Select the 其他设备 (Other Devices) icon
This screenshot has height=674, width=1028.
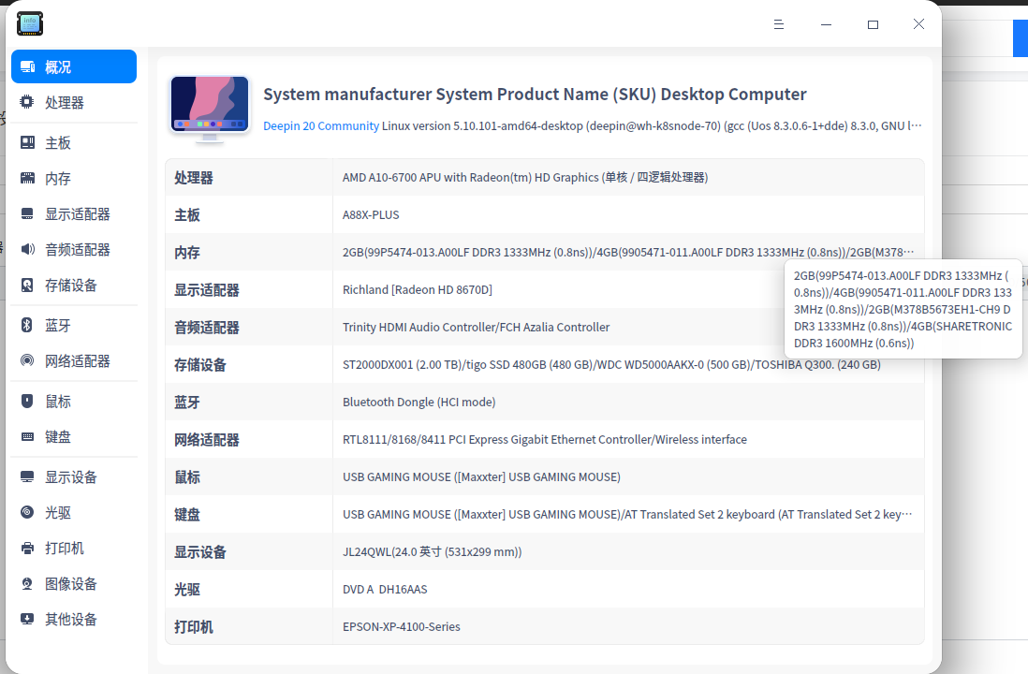tap(28, 619)
